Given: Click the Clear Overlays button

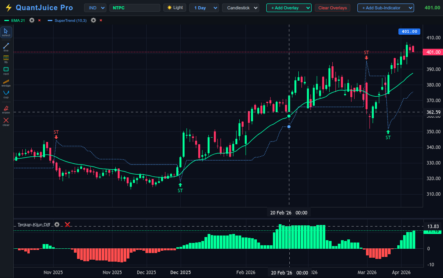Looking at the screenshot, I should coord(332,7).
